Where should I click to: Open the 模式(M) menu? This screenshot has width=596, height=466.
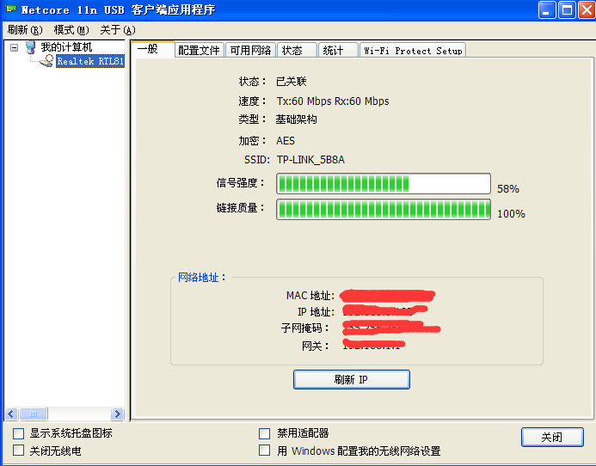tap(71, 29)
